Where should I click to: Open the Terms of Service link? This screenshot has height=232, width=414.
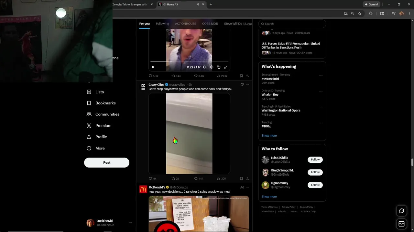269,207
